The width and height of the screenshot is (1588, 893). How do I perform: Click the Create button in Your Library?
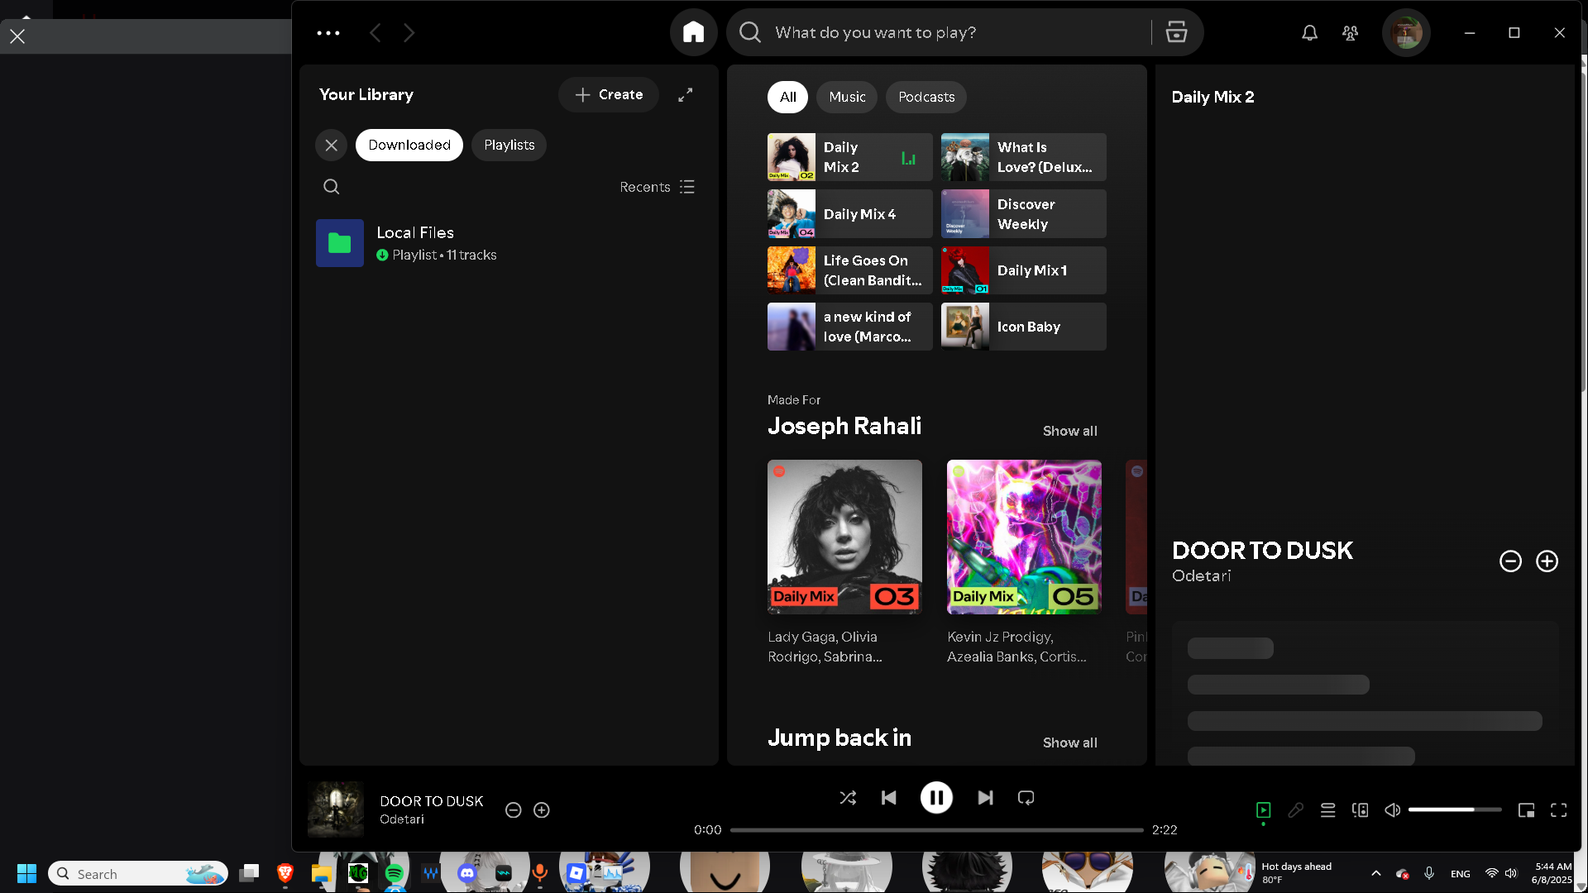click(x=609, y=95)
